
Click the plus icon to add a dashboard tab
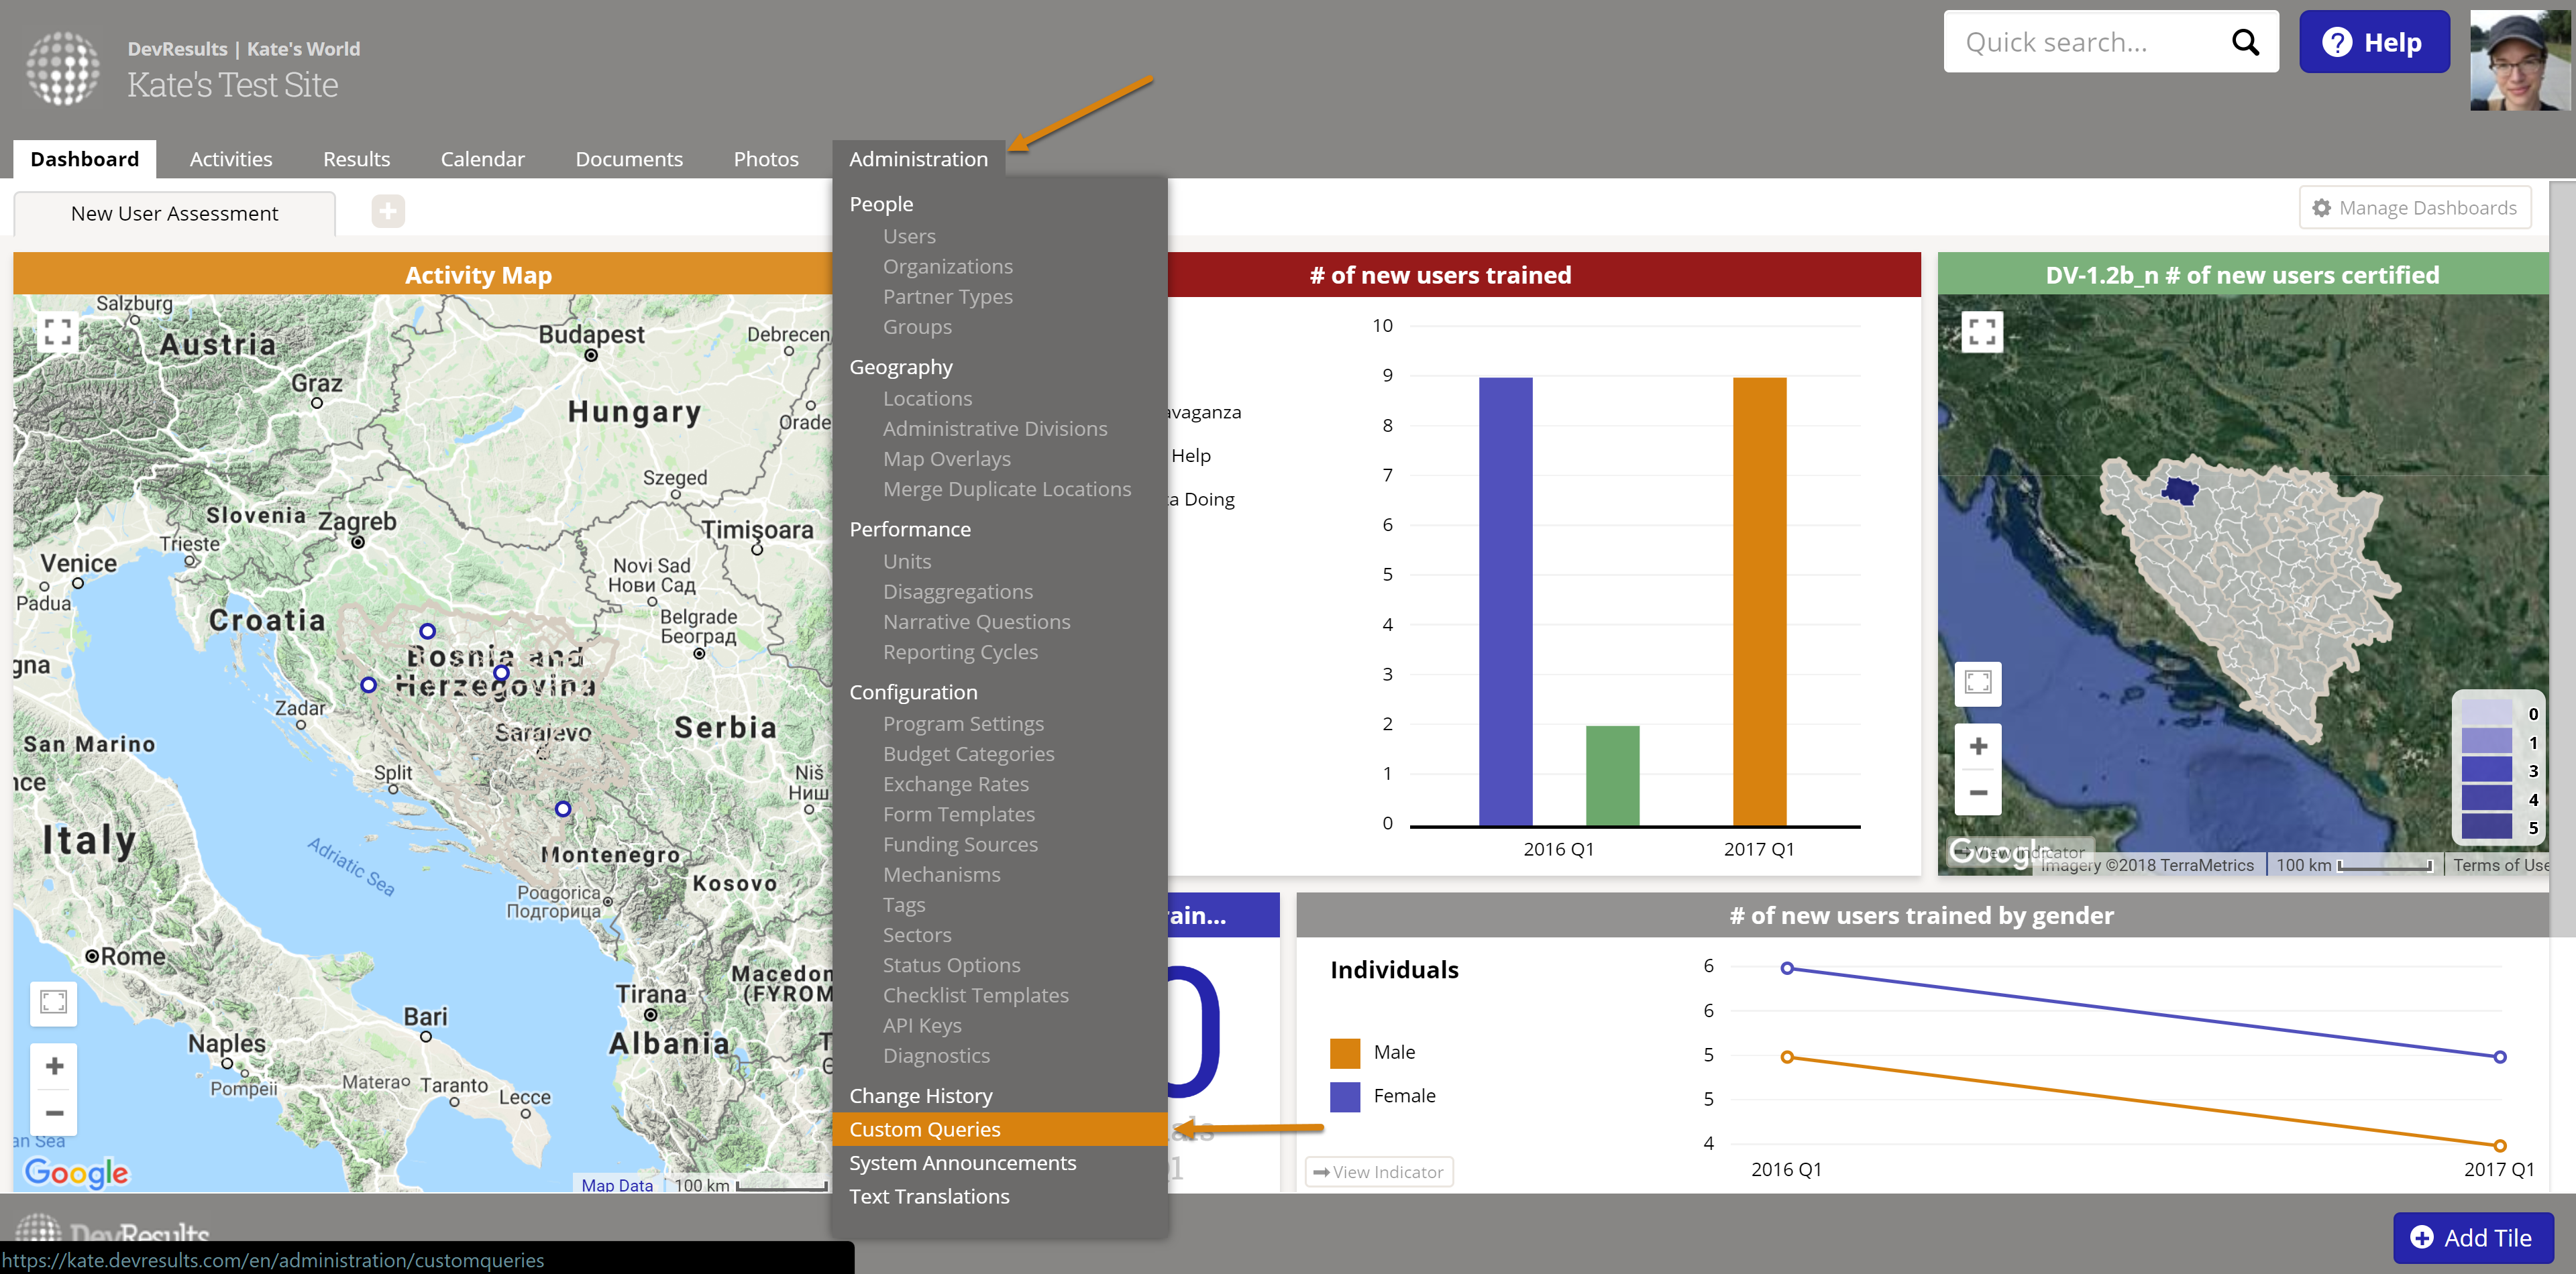(x=388, y=211)
